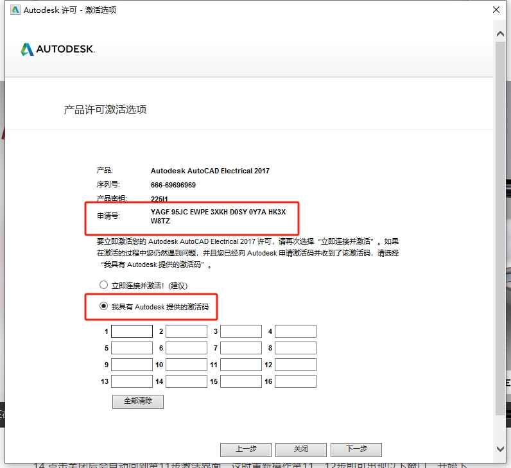Click activation code field 5
This screenshot has height=468, width=511.
pos(132,348)
